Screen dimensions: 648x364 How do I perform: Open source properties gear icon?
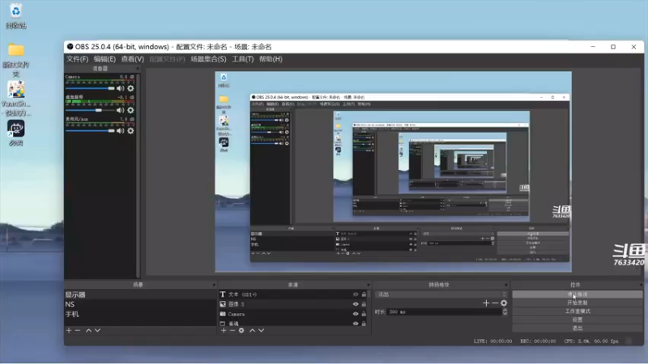(x=241, y=330)
